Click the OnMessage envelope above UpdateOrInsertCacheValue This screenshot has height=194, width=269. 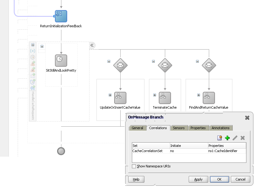click(120, 65)
